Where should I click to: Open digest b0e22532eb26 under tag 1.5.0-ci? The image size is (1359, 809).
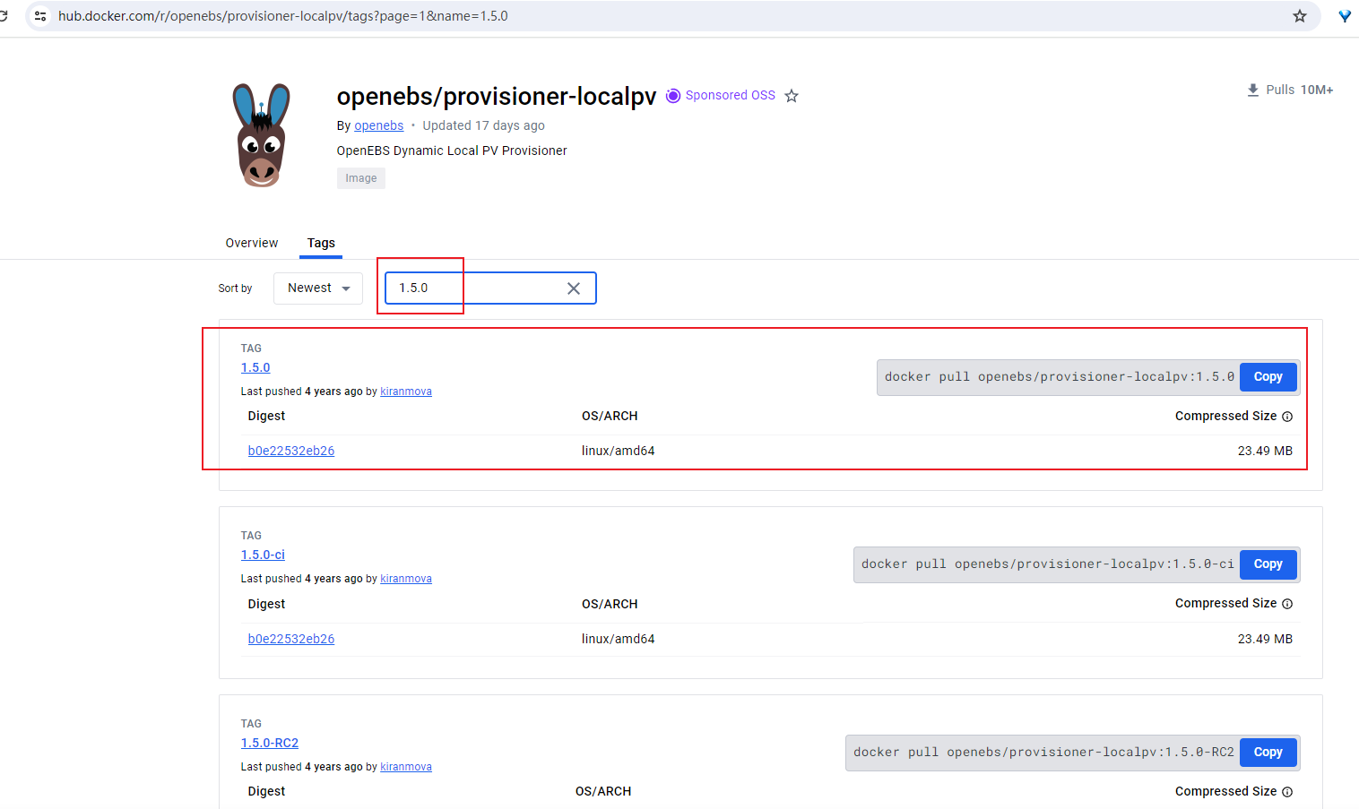(291, 639)
